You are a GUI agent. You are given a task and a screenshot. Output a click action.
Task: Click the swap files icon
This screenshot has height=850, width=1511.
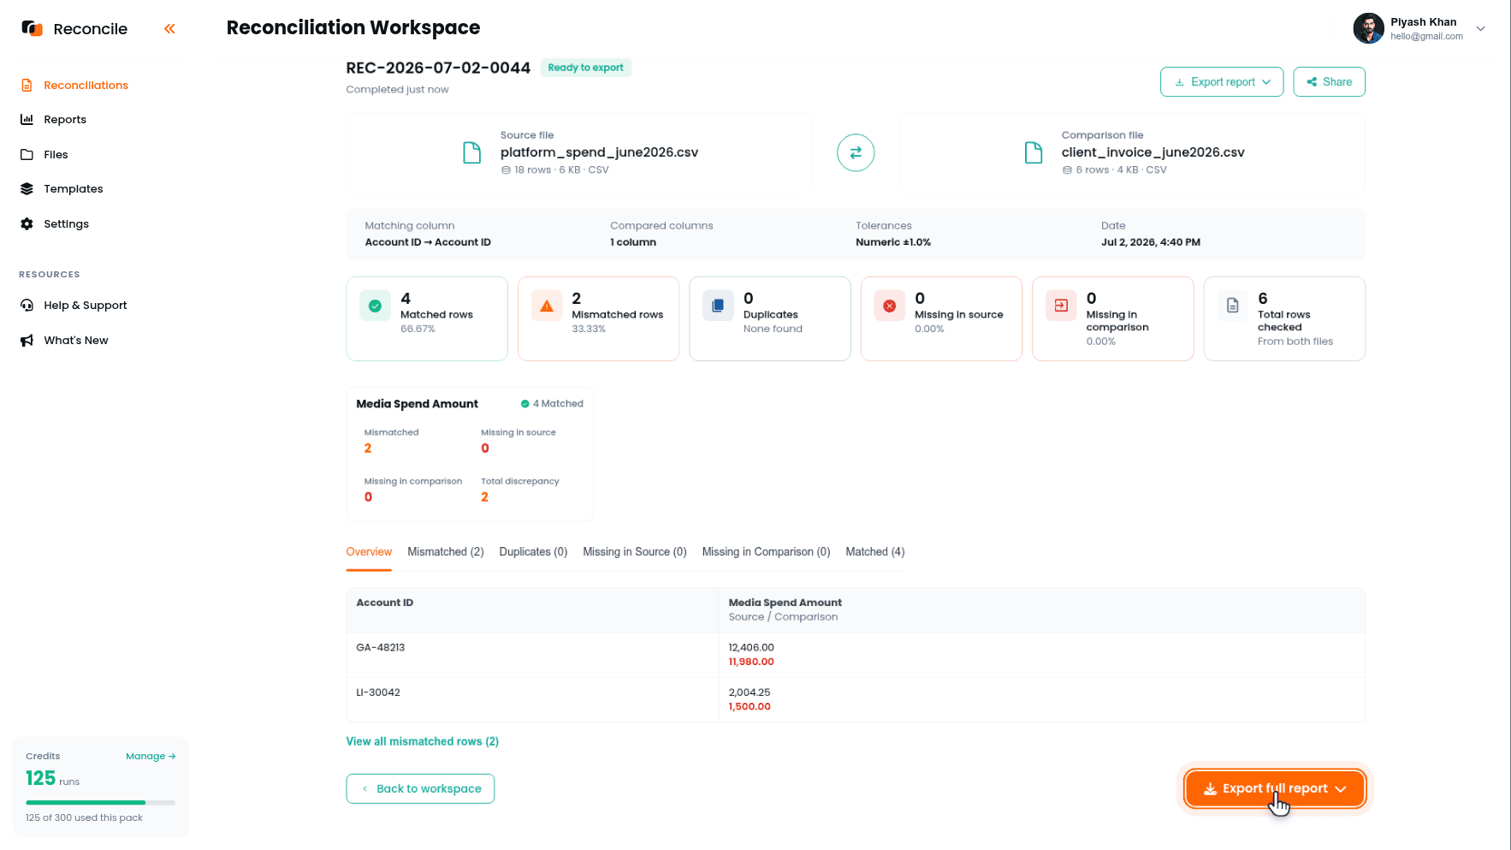pos(856,153)
